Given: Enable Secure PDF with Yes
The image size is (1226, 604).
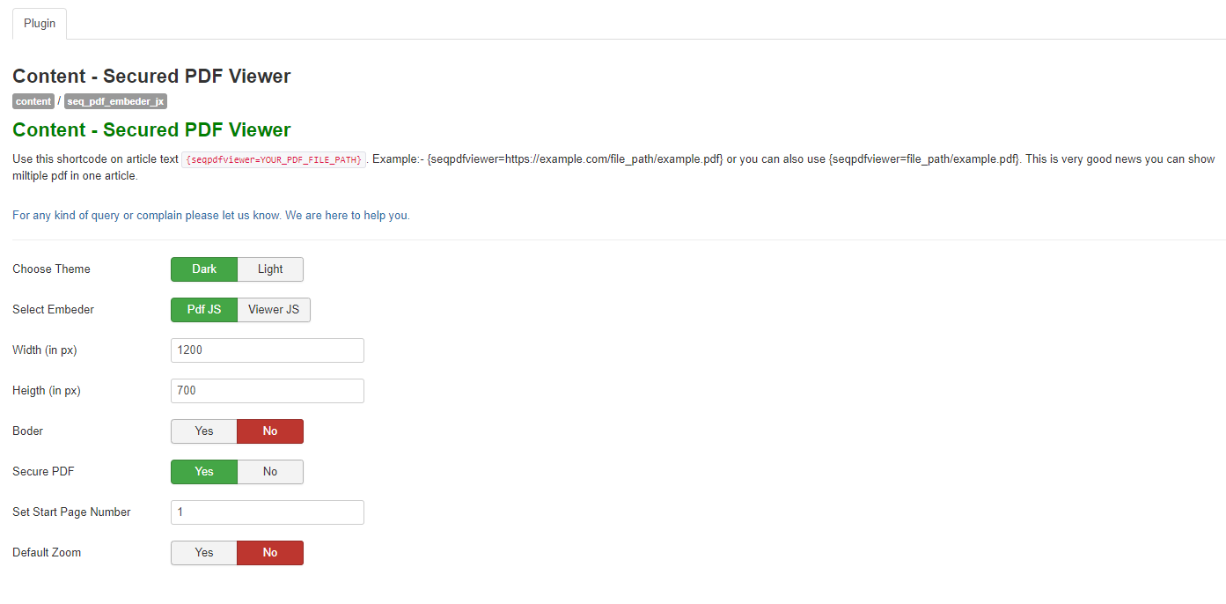Looking at the screenshot, I should (x=204, y=472).
